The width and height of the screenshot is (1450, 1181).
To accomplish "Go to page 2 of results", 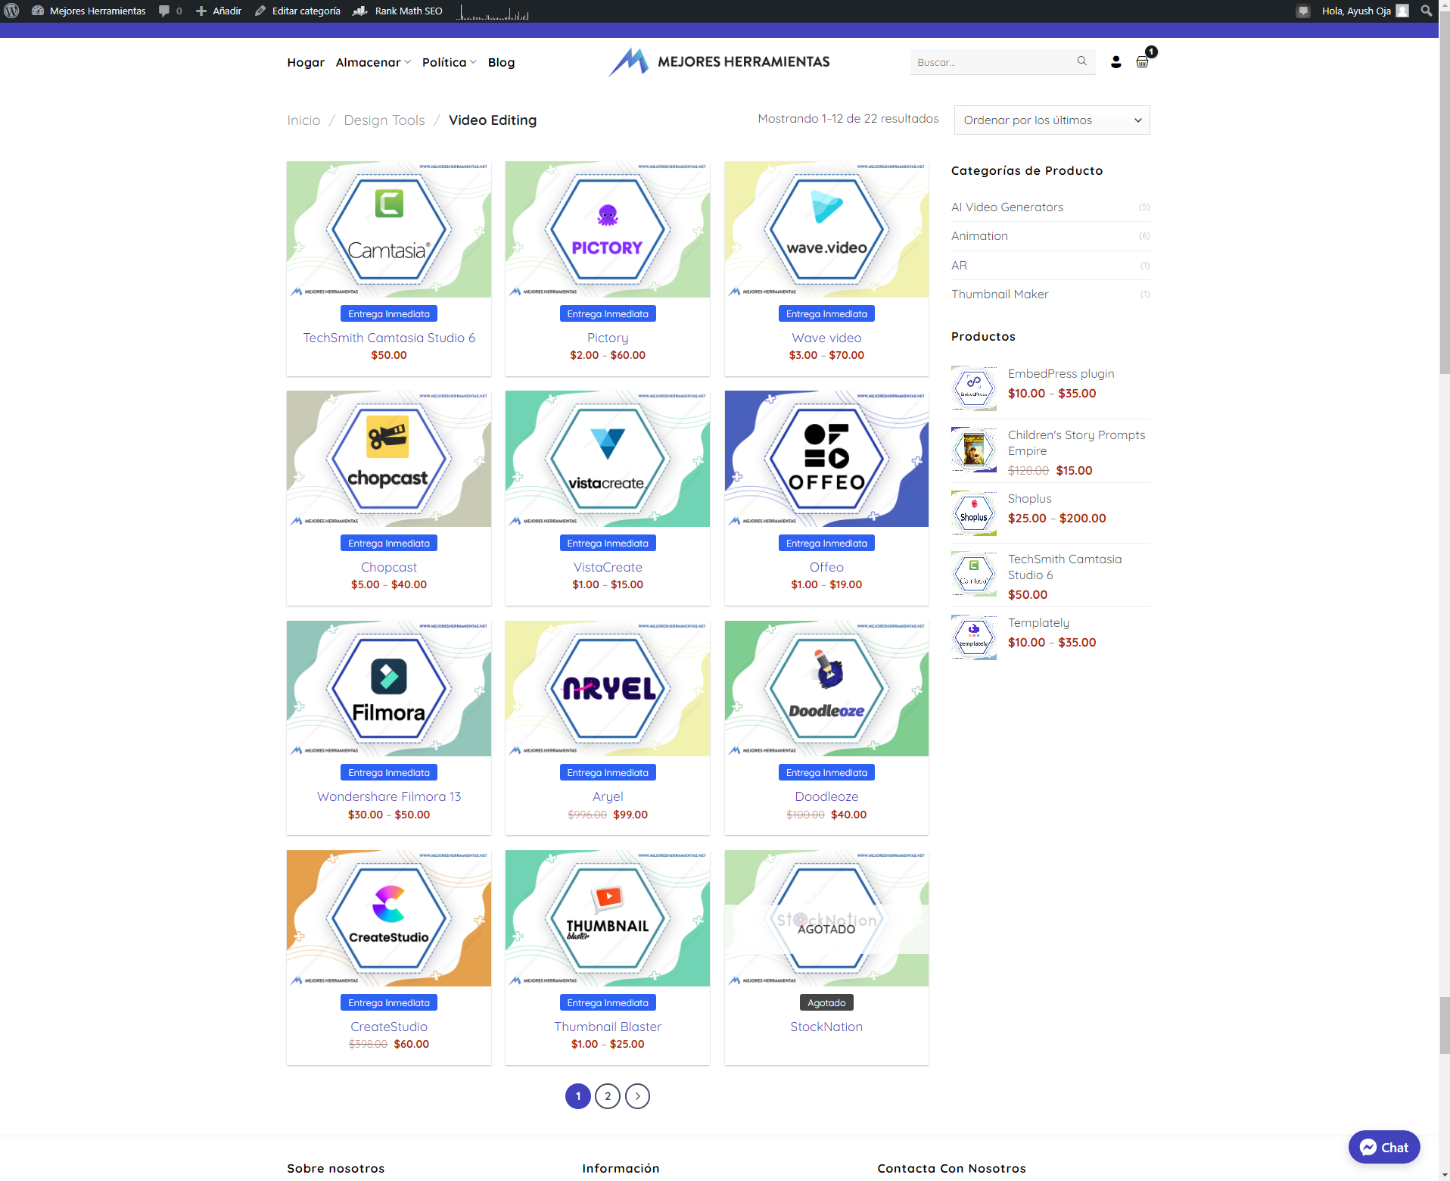I will (x=608, y=1096).
